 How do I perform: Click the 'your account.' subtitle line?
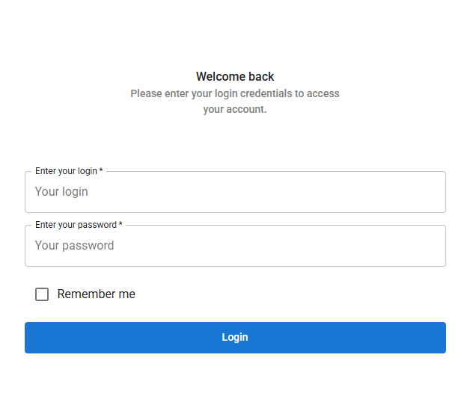coord(235,109)
